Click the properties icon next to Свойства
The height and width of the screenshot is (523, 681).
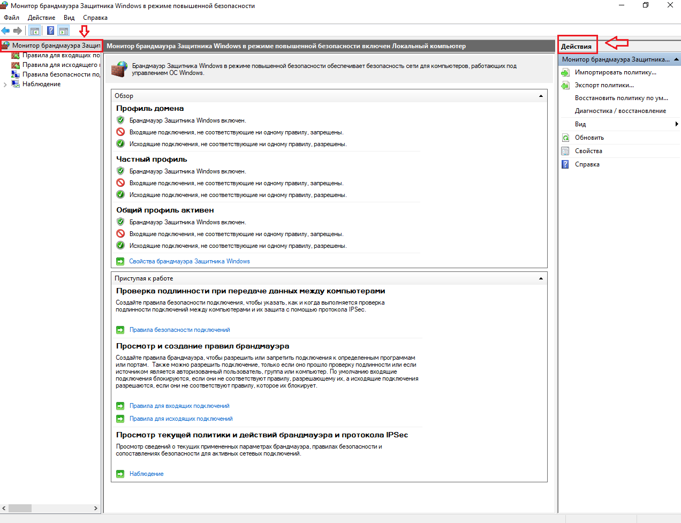(x=565, y=151)
